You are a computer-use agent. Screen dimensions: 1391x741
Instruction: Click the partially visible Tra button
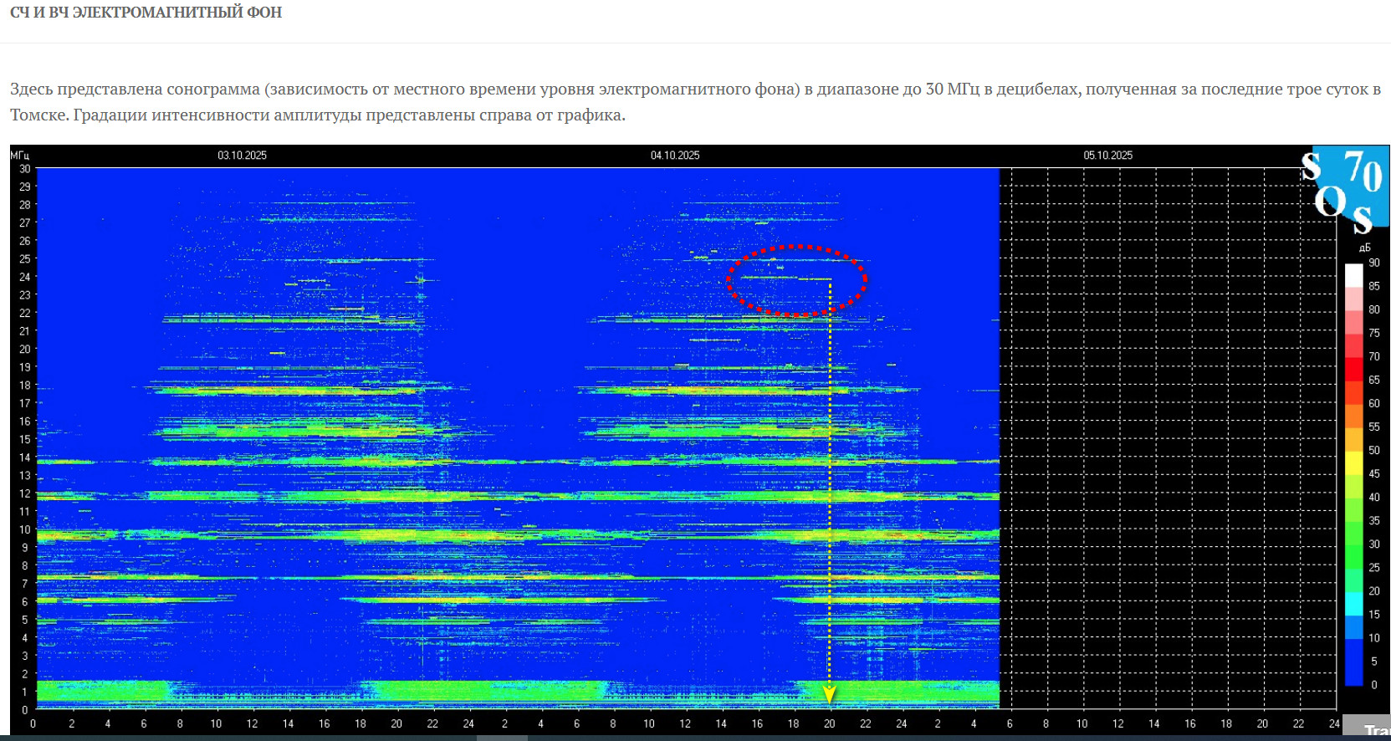pyautogui.click(x=1375, y=731)
